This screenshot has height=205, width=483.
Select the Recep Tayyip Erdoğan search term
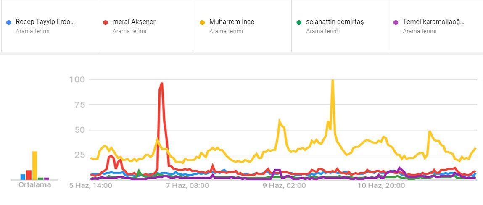[x=45, y=22]
